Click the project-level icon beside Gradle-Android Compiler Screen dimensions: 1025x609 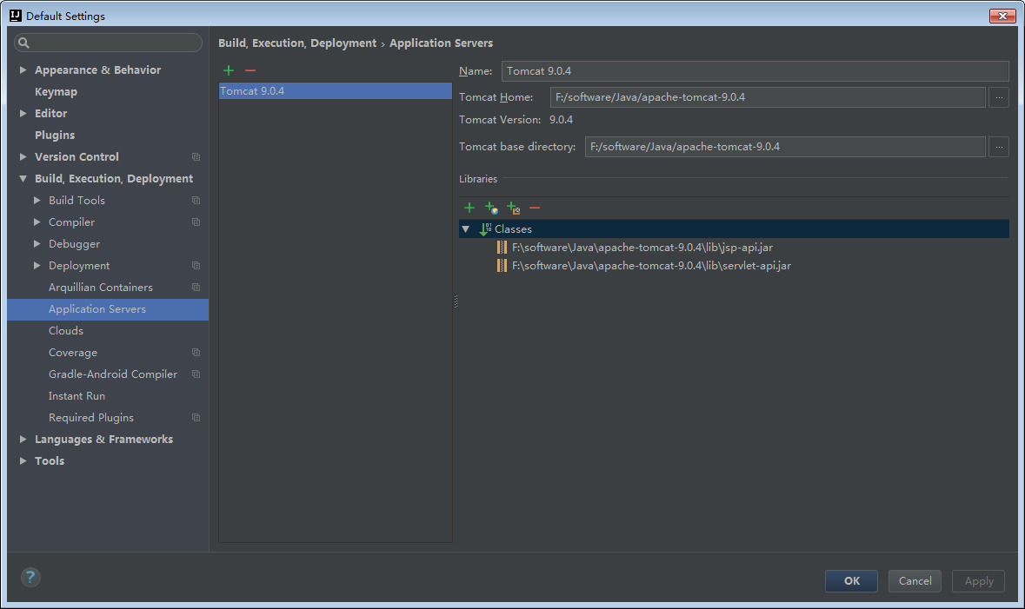pyautogui.click(x=196, y=374)
